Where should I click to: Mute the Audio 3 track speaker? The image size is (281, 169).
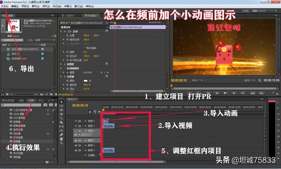pos(76,150)
